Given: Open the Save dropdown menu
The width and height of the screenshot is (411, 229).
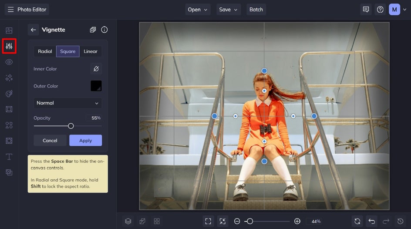Looking at the screenshot, I should [x=229, y=10].
